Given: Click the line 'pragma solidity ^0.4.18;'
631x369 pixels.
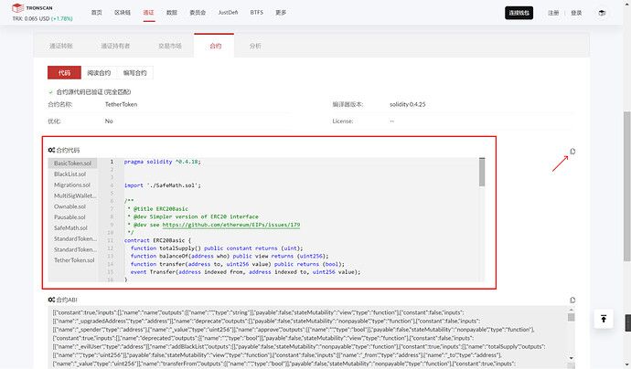Looking at the screenshot, I should (x=162, y=162).
